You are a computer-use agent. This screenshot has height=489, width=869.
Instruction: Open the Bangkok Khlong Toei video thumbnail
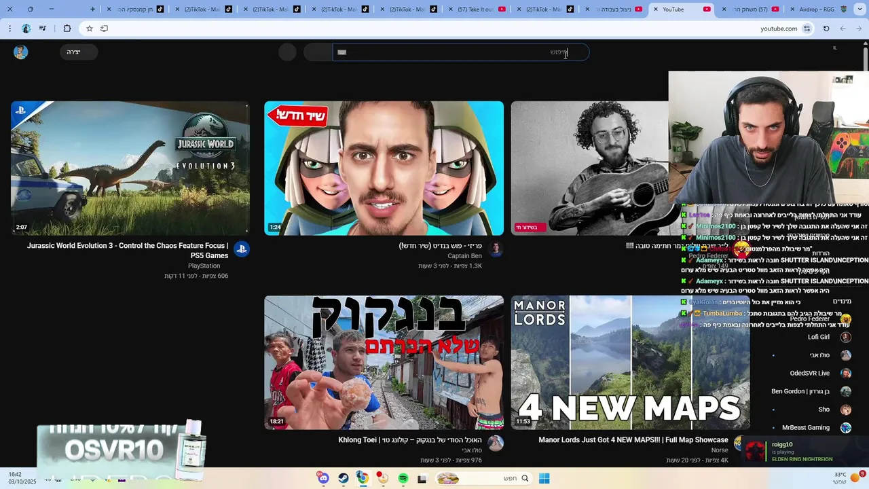coord(384,363)
